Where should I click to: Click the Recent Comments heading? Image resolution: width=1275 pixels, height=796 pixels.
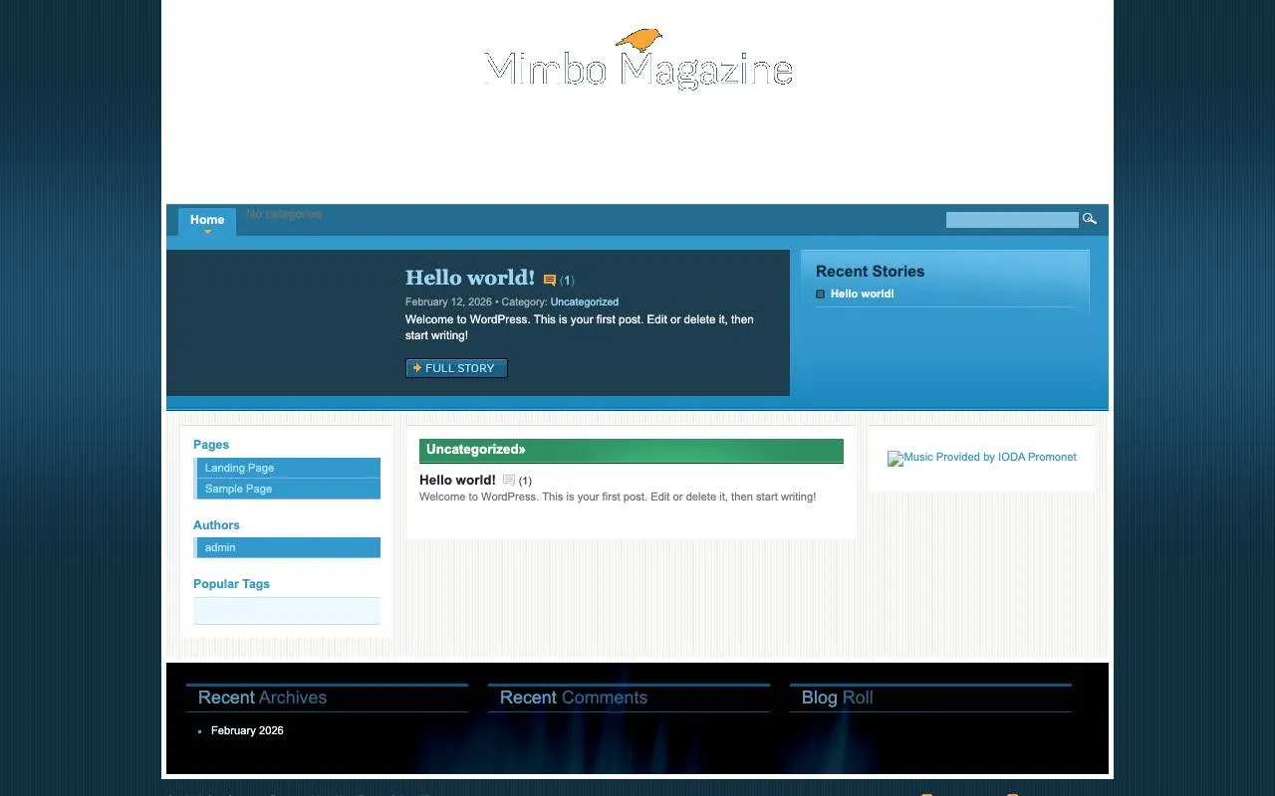point(574,697)
